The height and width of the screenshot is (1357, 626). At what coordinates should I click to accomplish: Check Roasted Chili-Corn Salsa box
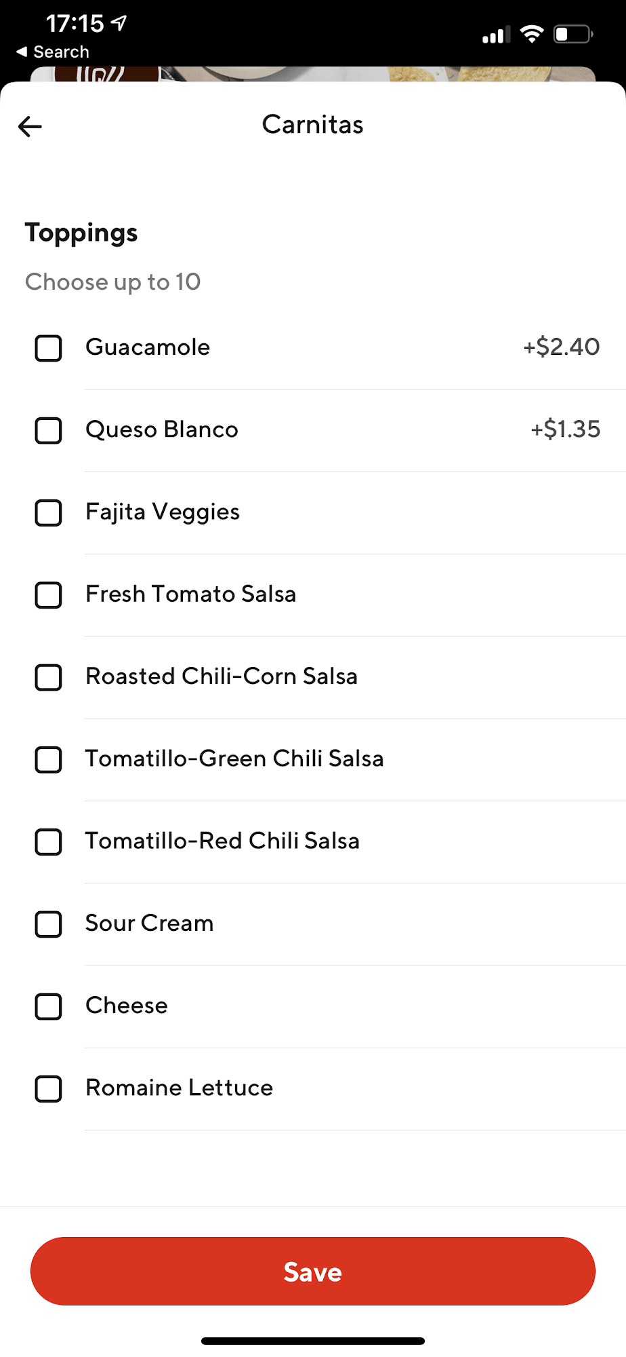click(48, 677)
